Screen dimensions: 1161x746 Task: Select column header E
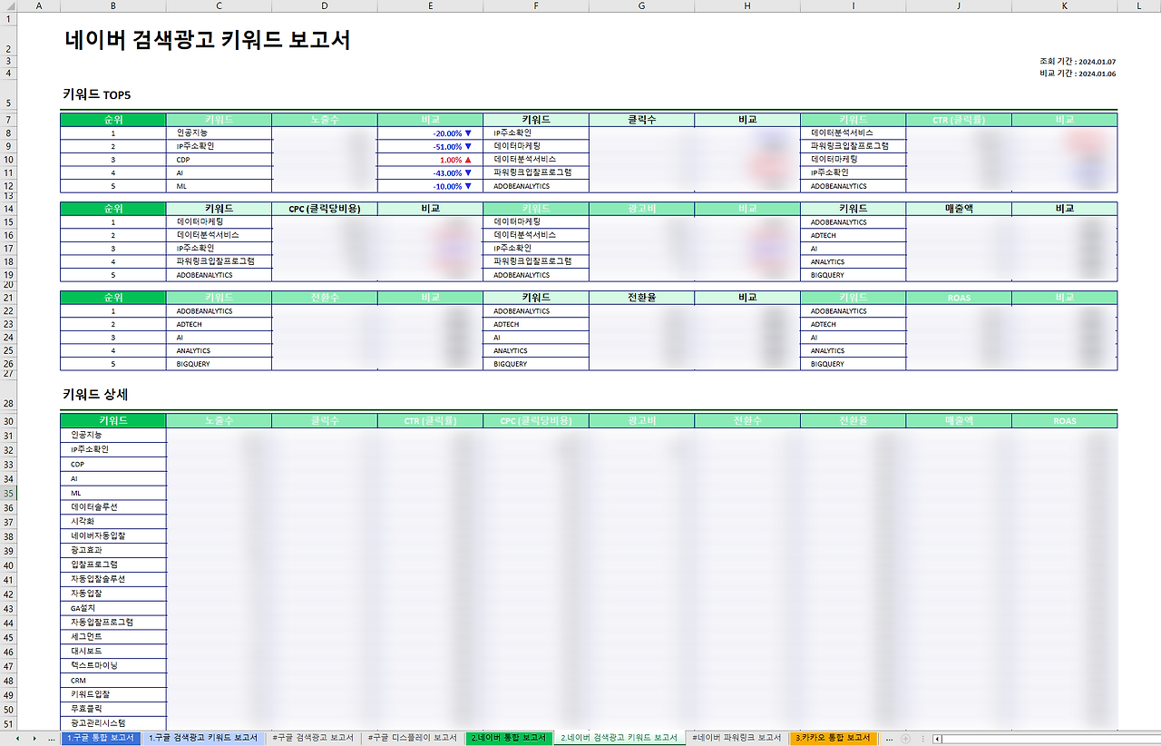tap(429, 6)
